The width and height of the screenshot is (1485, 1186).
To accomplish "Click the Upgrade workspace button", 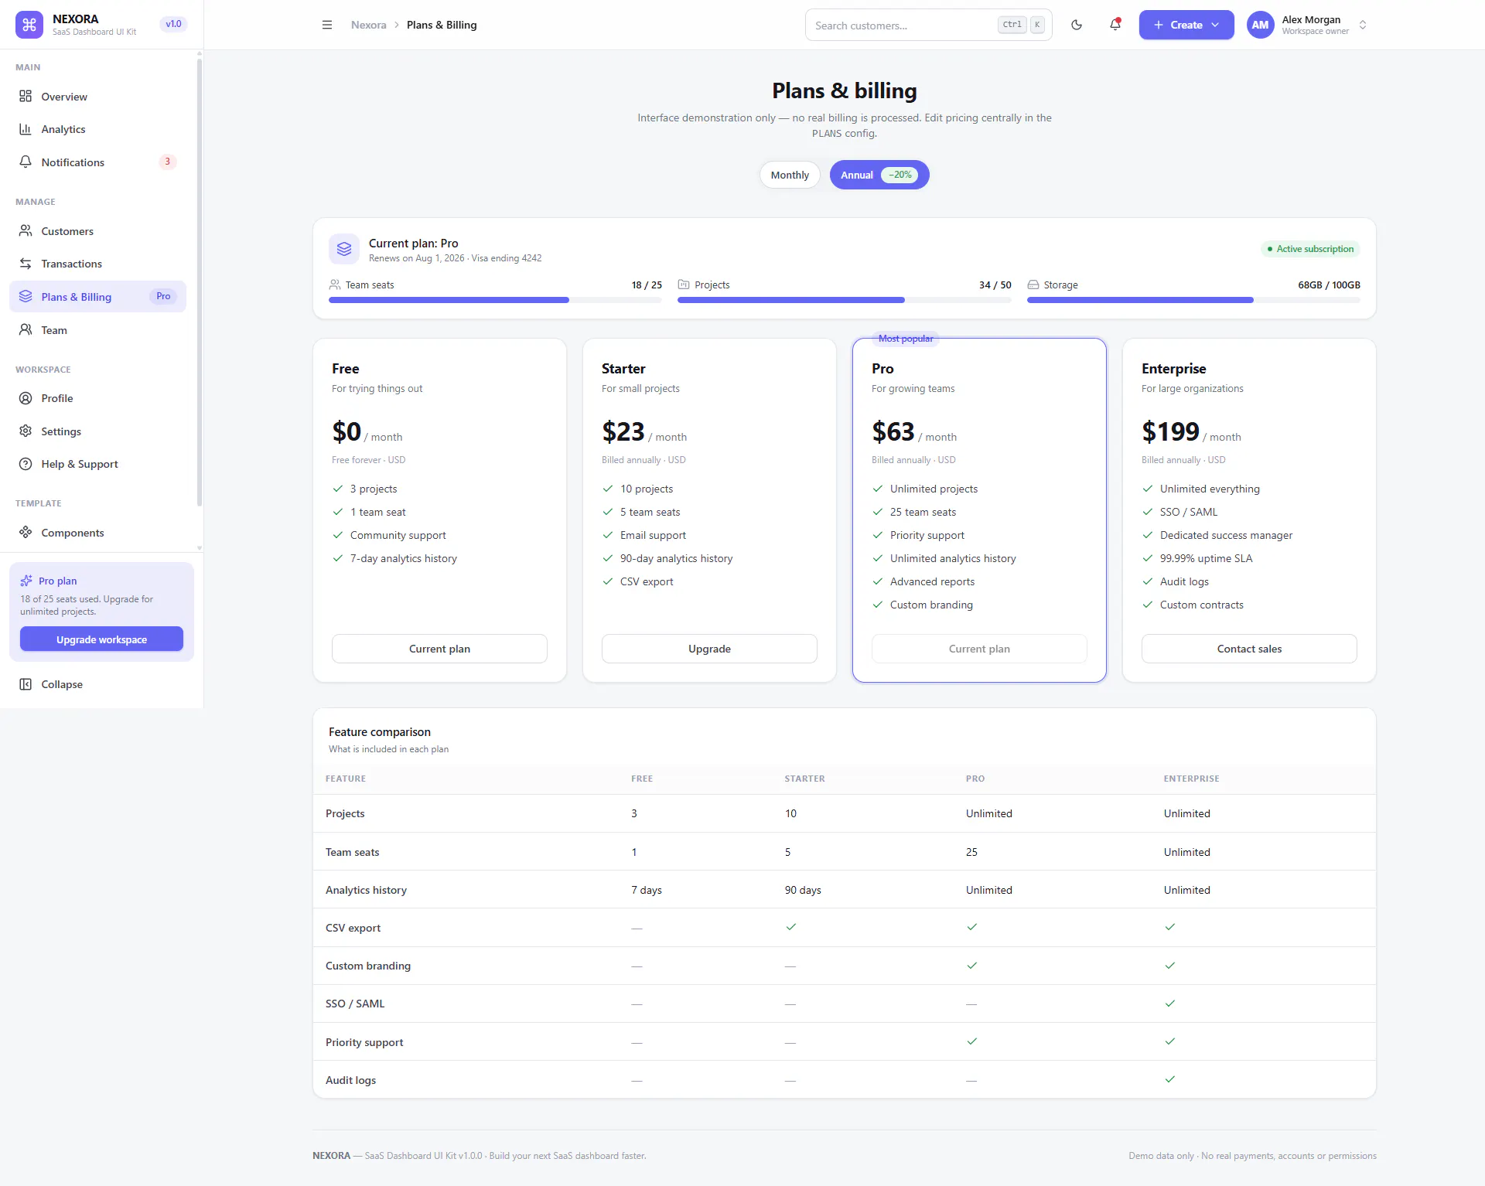I will click(x=101, y=639).
